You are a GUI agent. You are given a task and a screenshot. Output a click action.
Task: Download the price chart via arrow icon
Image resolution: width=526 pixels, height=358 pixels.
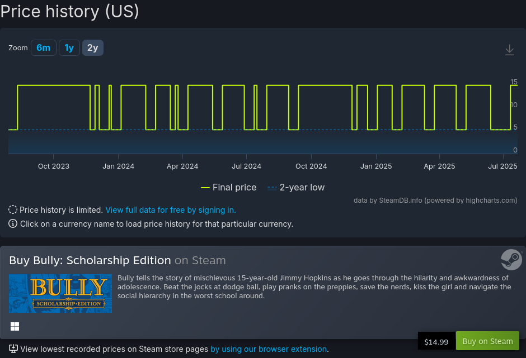[x=510, y=50]
